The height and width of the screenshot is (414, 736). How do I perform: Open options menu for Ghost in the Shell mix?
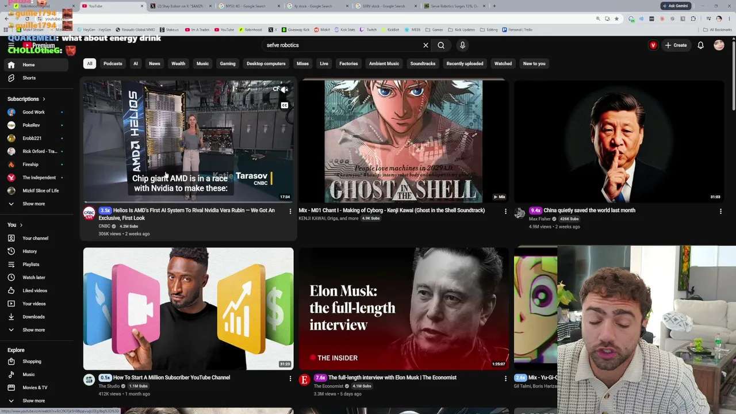point(505,212)
